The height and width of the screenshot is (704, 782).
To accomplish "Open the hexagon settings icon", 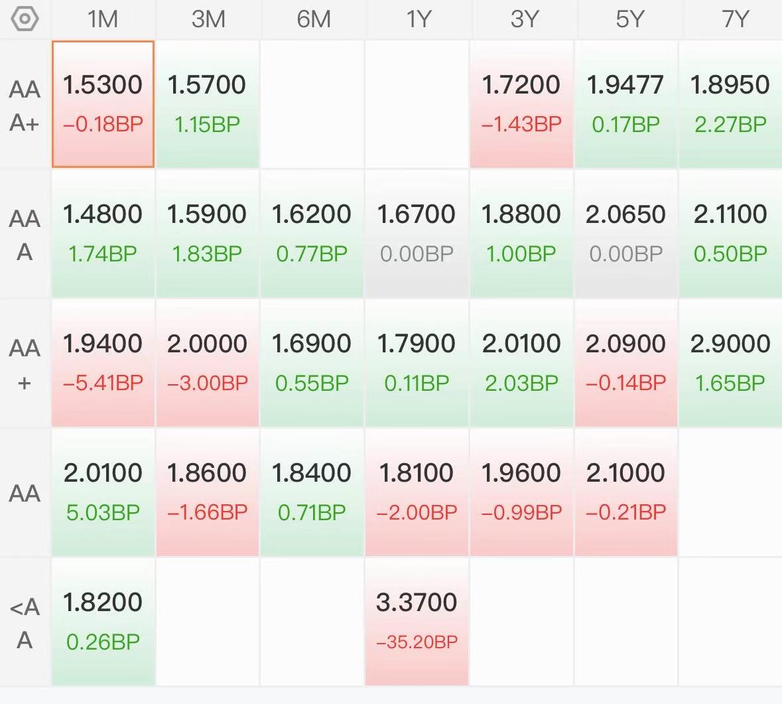I will pyautogui.click(x=25, y=19).
